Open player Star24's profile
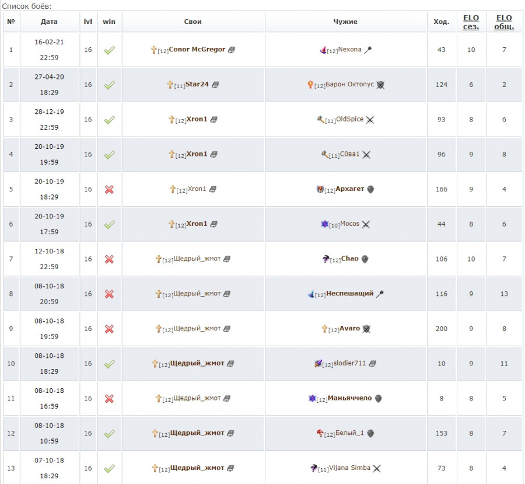This screenshot has width=525, height=484. coord(197,84)
